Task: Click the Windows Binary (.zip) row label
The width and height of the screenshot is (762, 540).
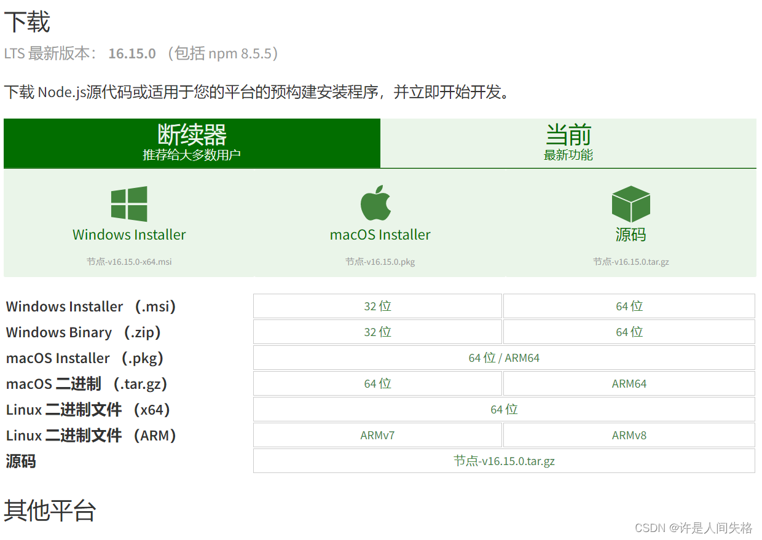Action: click(x=84, y=332)
